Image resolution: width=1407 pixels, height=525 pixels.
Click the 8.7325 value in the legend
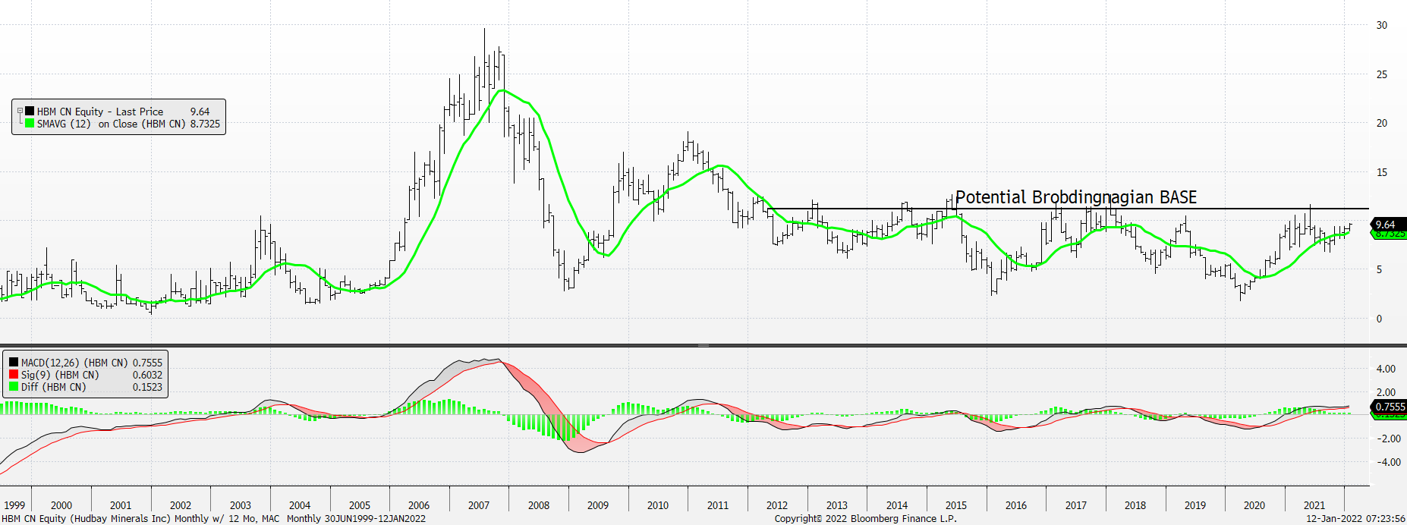pyautogui.click(x=205, y=124)
